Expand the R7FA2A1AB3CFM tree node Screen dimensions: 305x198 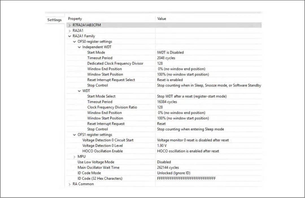[x=70, y=25]
